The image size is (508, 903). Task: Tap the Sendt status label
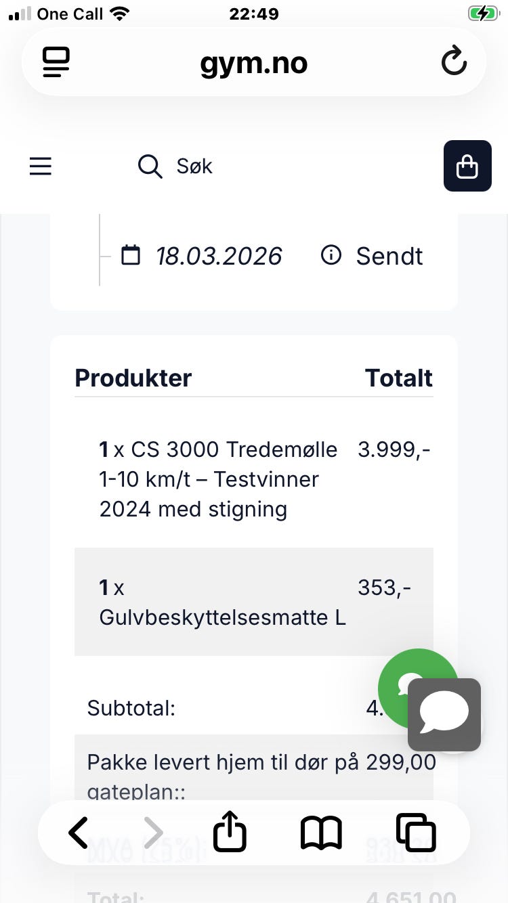(x=389, y=256)
